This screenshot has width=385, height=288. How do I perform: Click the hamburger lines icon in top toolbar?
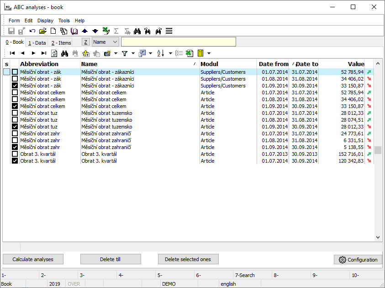point(169,31)
